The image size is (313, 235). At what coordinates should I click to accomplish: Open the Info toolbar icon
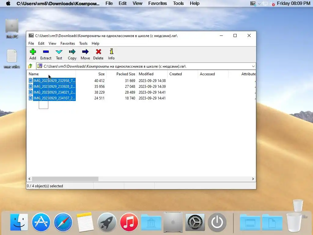tap(111, 51)
